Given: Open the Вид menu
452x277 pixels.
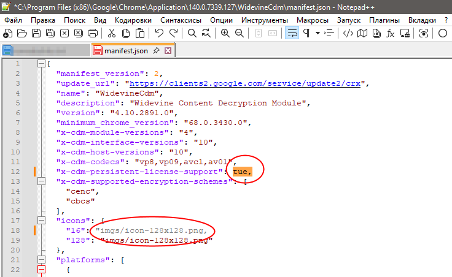Looking at the screenshot, I should [x=100, y=20].
